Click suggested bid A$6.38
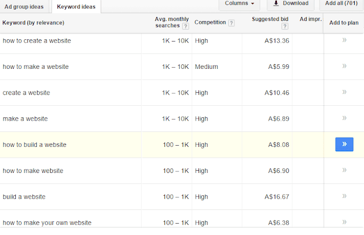Viewport: 364px width, 235px height. coord(279,222)
